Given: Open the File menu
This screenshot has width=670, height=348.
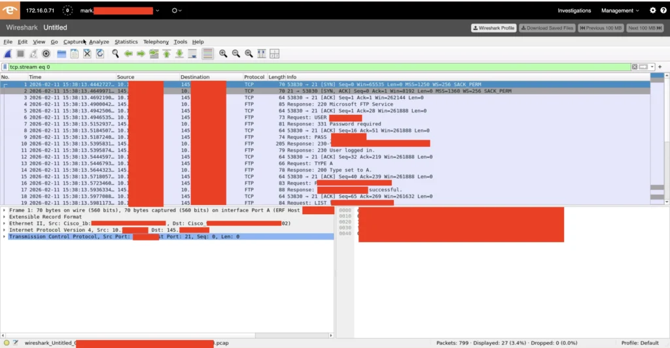Looking at the screenshot, I should coord(8,42).
